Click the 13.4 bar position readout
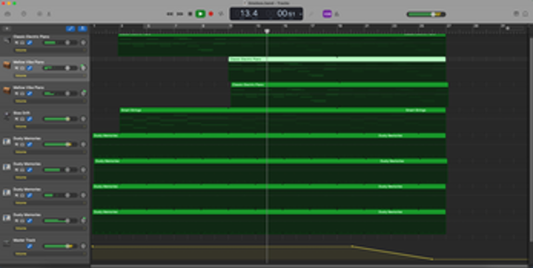The width and height of the screenshot is (533, 268). (249, 13)
